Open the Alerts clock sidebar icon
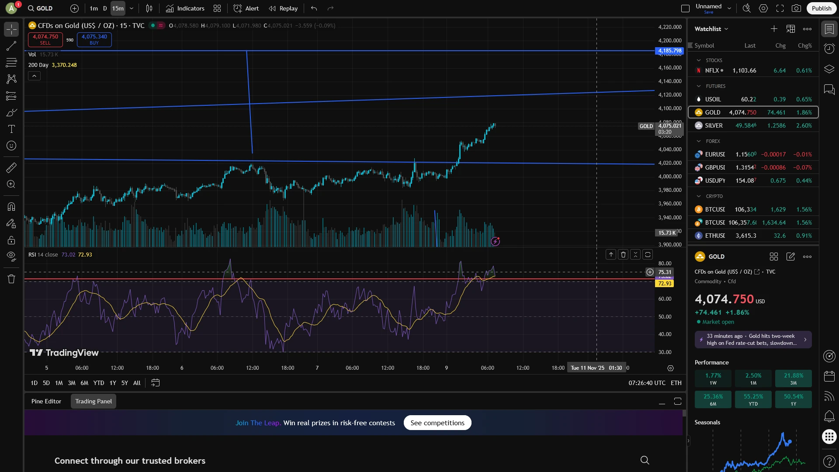This screenshot has width=839, height=472. (x=829, y=49)
